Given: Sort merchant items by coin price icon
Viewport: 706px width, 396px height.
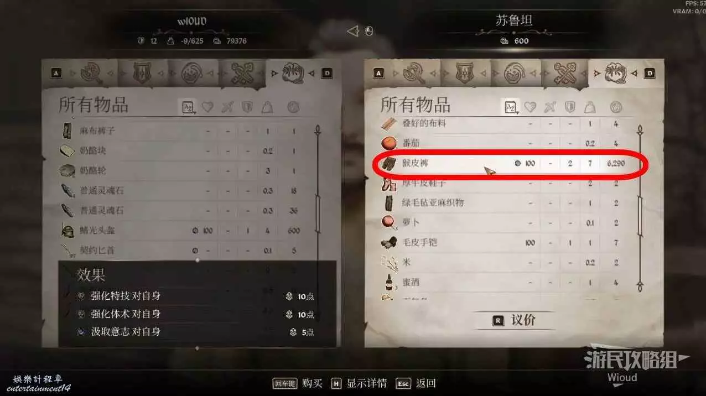Looking at the screenshot, I should [615, 107].
